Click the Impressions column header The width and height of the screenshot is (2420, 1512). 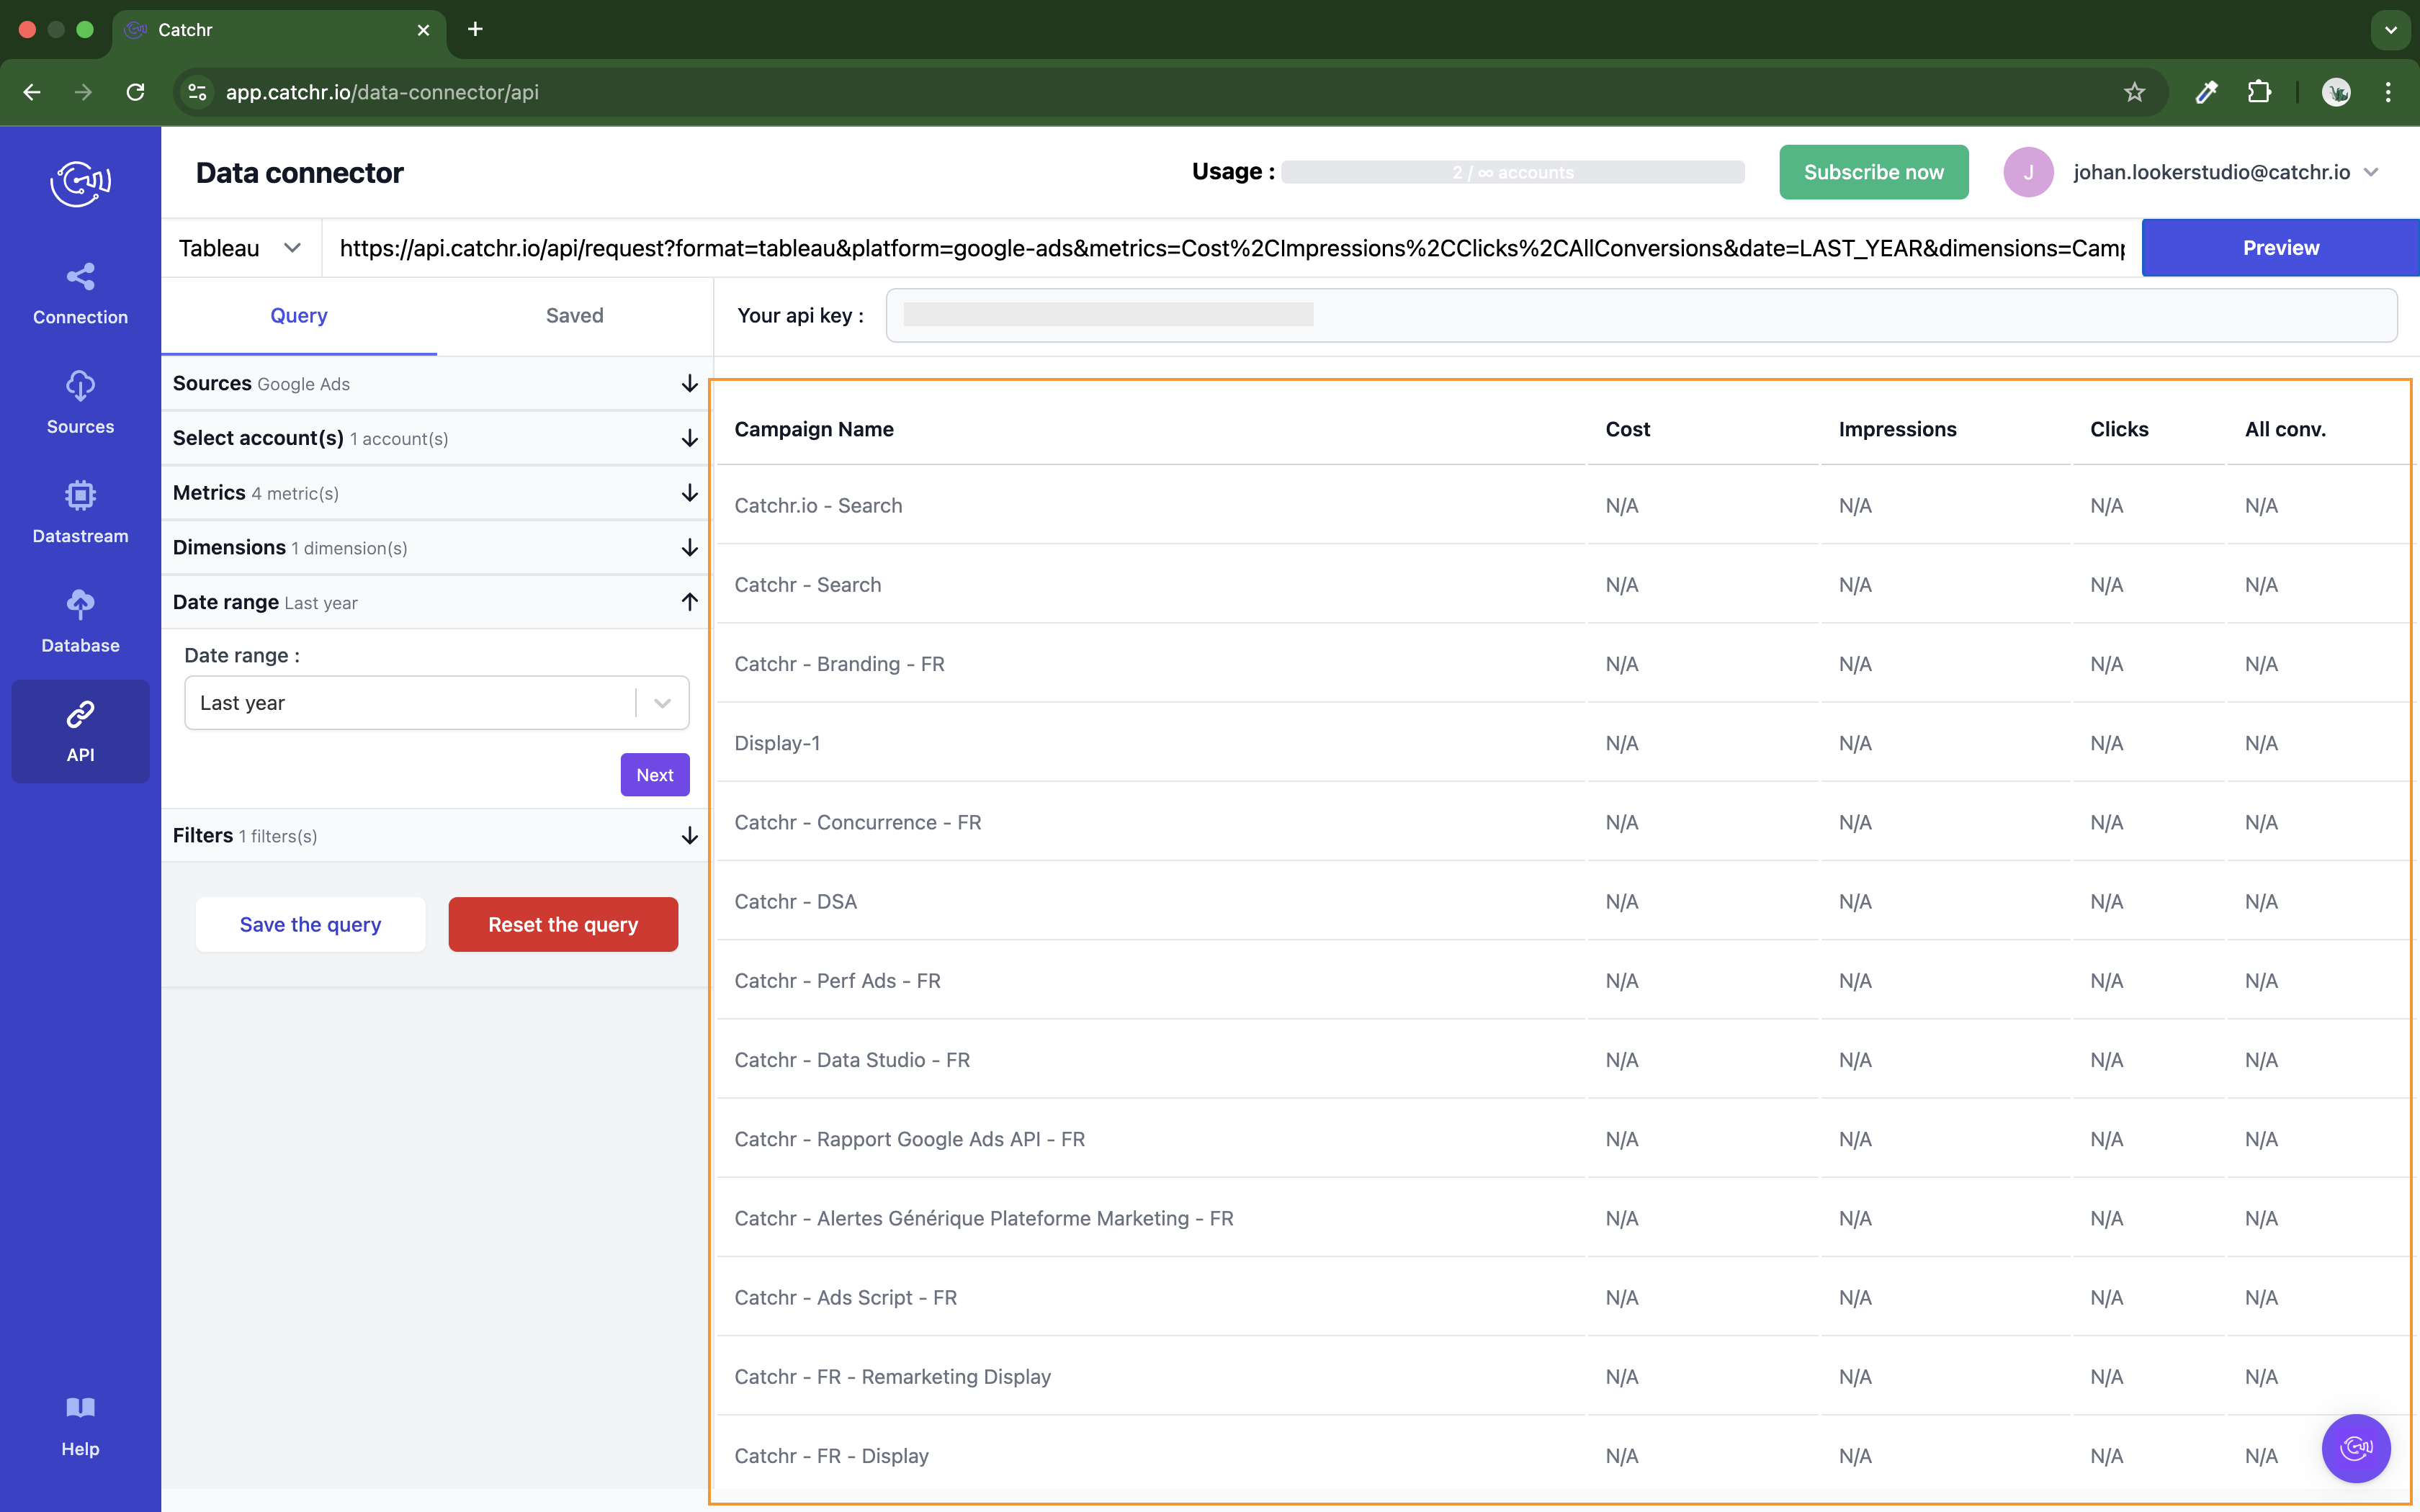[x=1897, y=429]
